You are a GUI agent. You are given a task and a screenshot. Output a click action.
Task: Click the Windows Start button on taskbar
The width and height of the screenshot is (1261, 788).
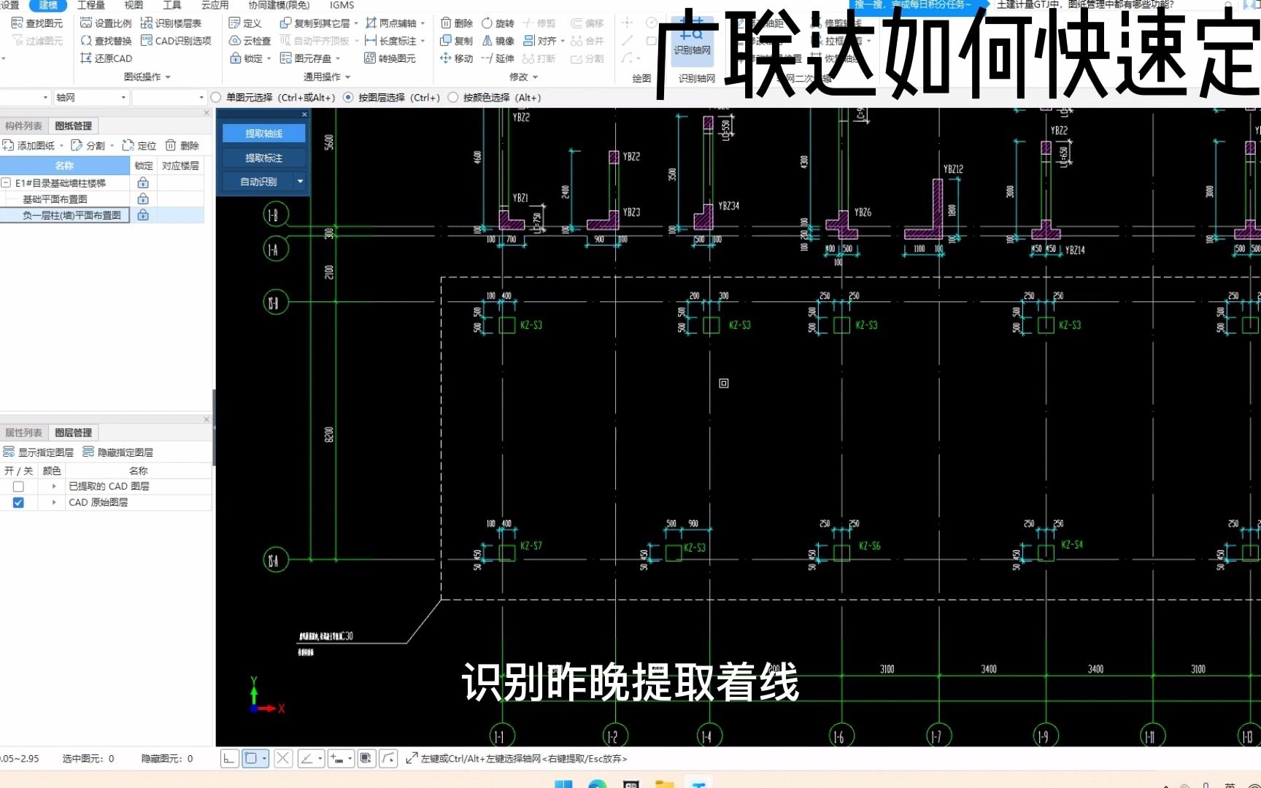[563, 784]
